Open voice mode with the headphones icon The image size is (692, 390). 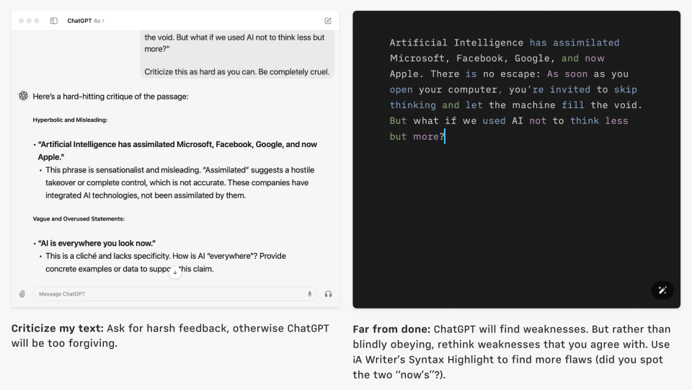click(x=328, y=294)
